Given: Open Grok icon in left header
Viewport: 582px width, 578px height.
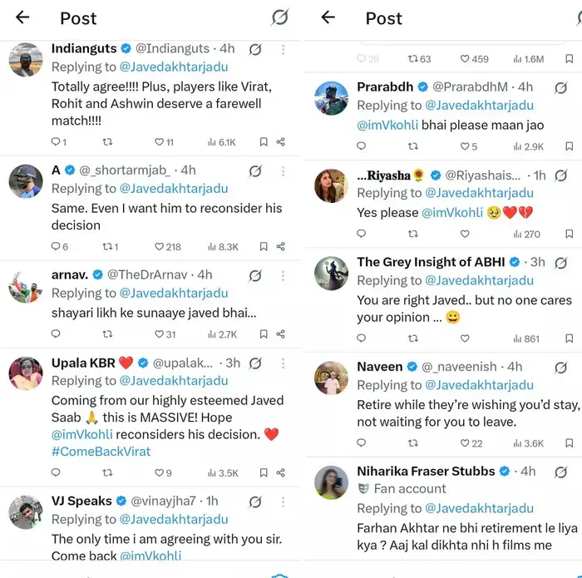Looking at the screenshot, I should (x=280, y=17).
